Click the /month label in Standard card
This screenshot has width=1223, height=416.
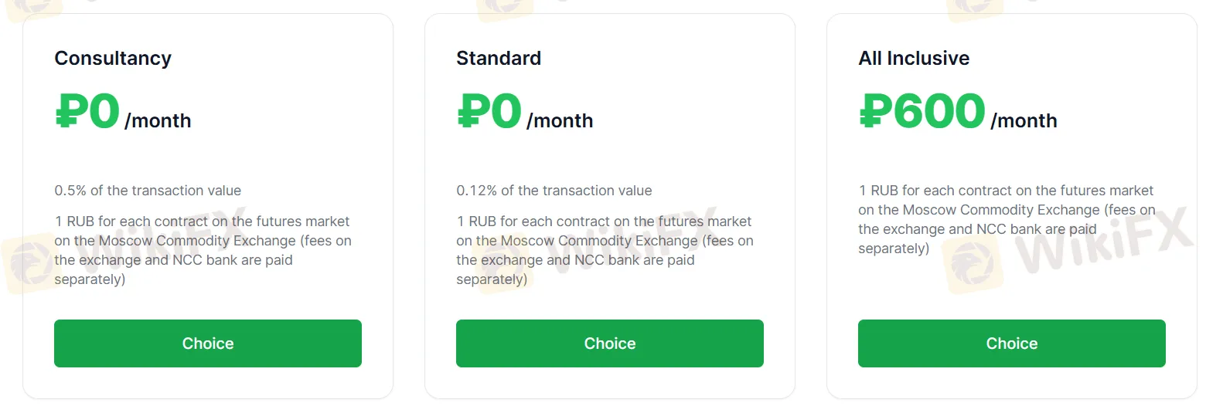[560, 121]
